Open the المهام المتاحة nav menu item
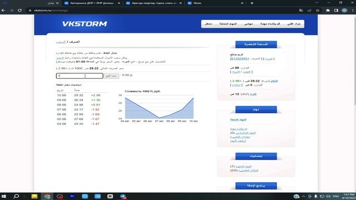 [x=228, y=24]
